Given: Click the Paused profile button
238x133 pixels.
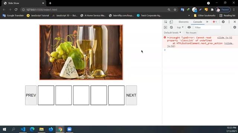Looking at the screenshot, I should click(x=223, y=10).
